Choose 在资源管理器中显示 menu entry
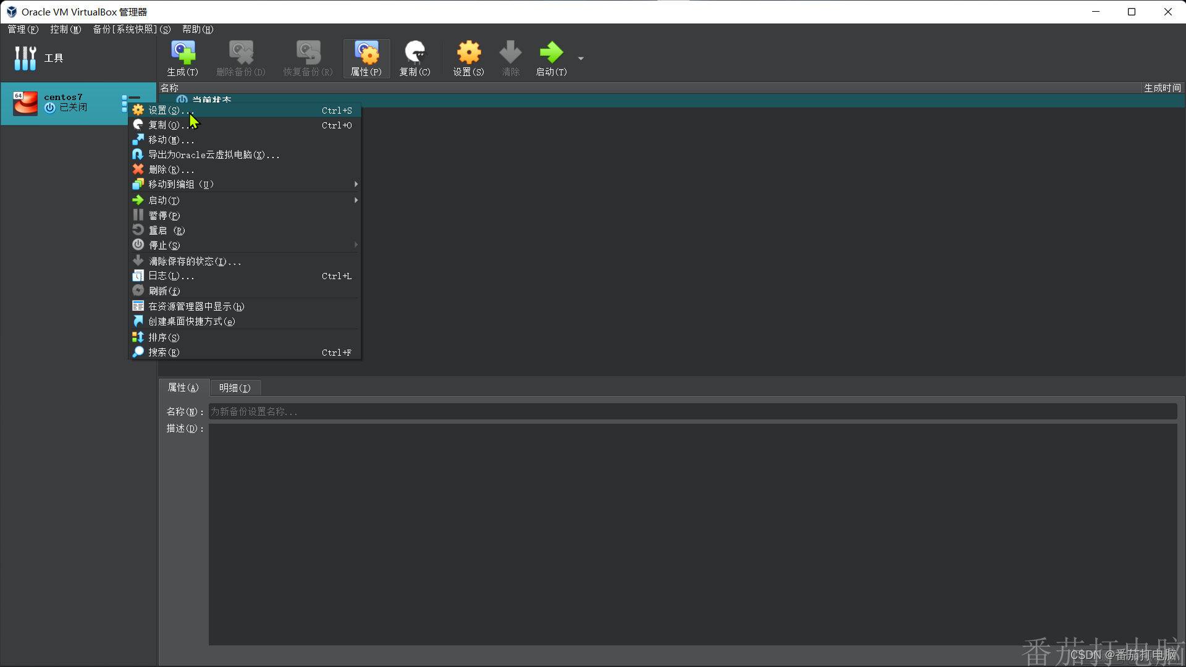Screen dimensions: 1186x667 point(245,307)
